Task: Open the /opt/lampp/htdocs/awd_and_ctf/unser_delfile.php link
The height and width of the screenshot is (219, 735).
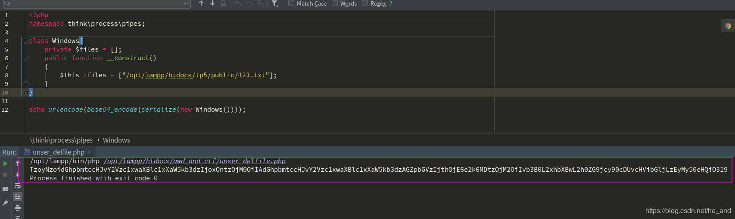Action: [x=194, y=161]
